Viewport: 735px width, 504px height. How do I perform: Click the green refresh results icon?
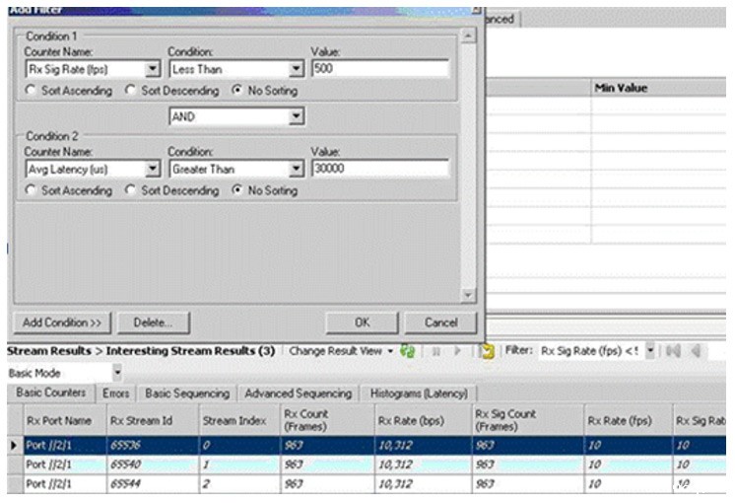tap(407, 351)
